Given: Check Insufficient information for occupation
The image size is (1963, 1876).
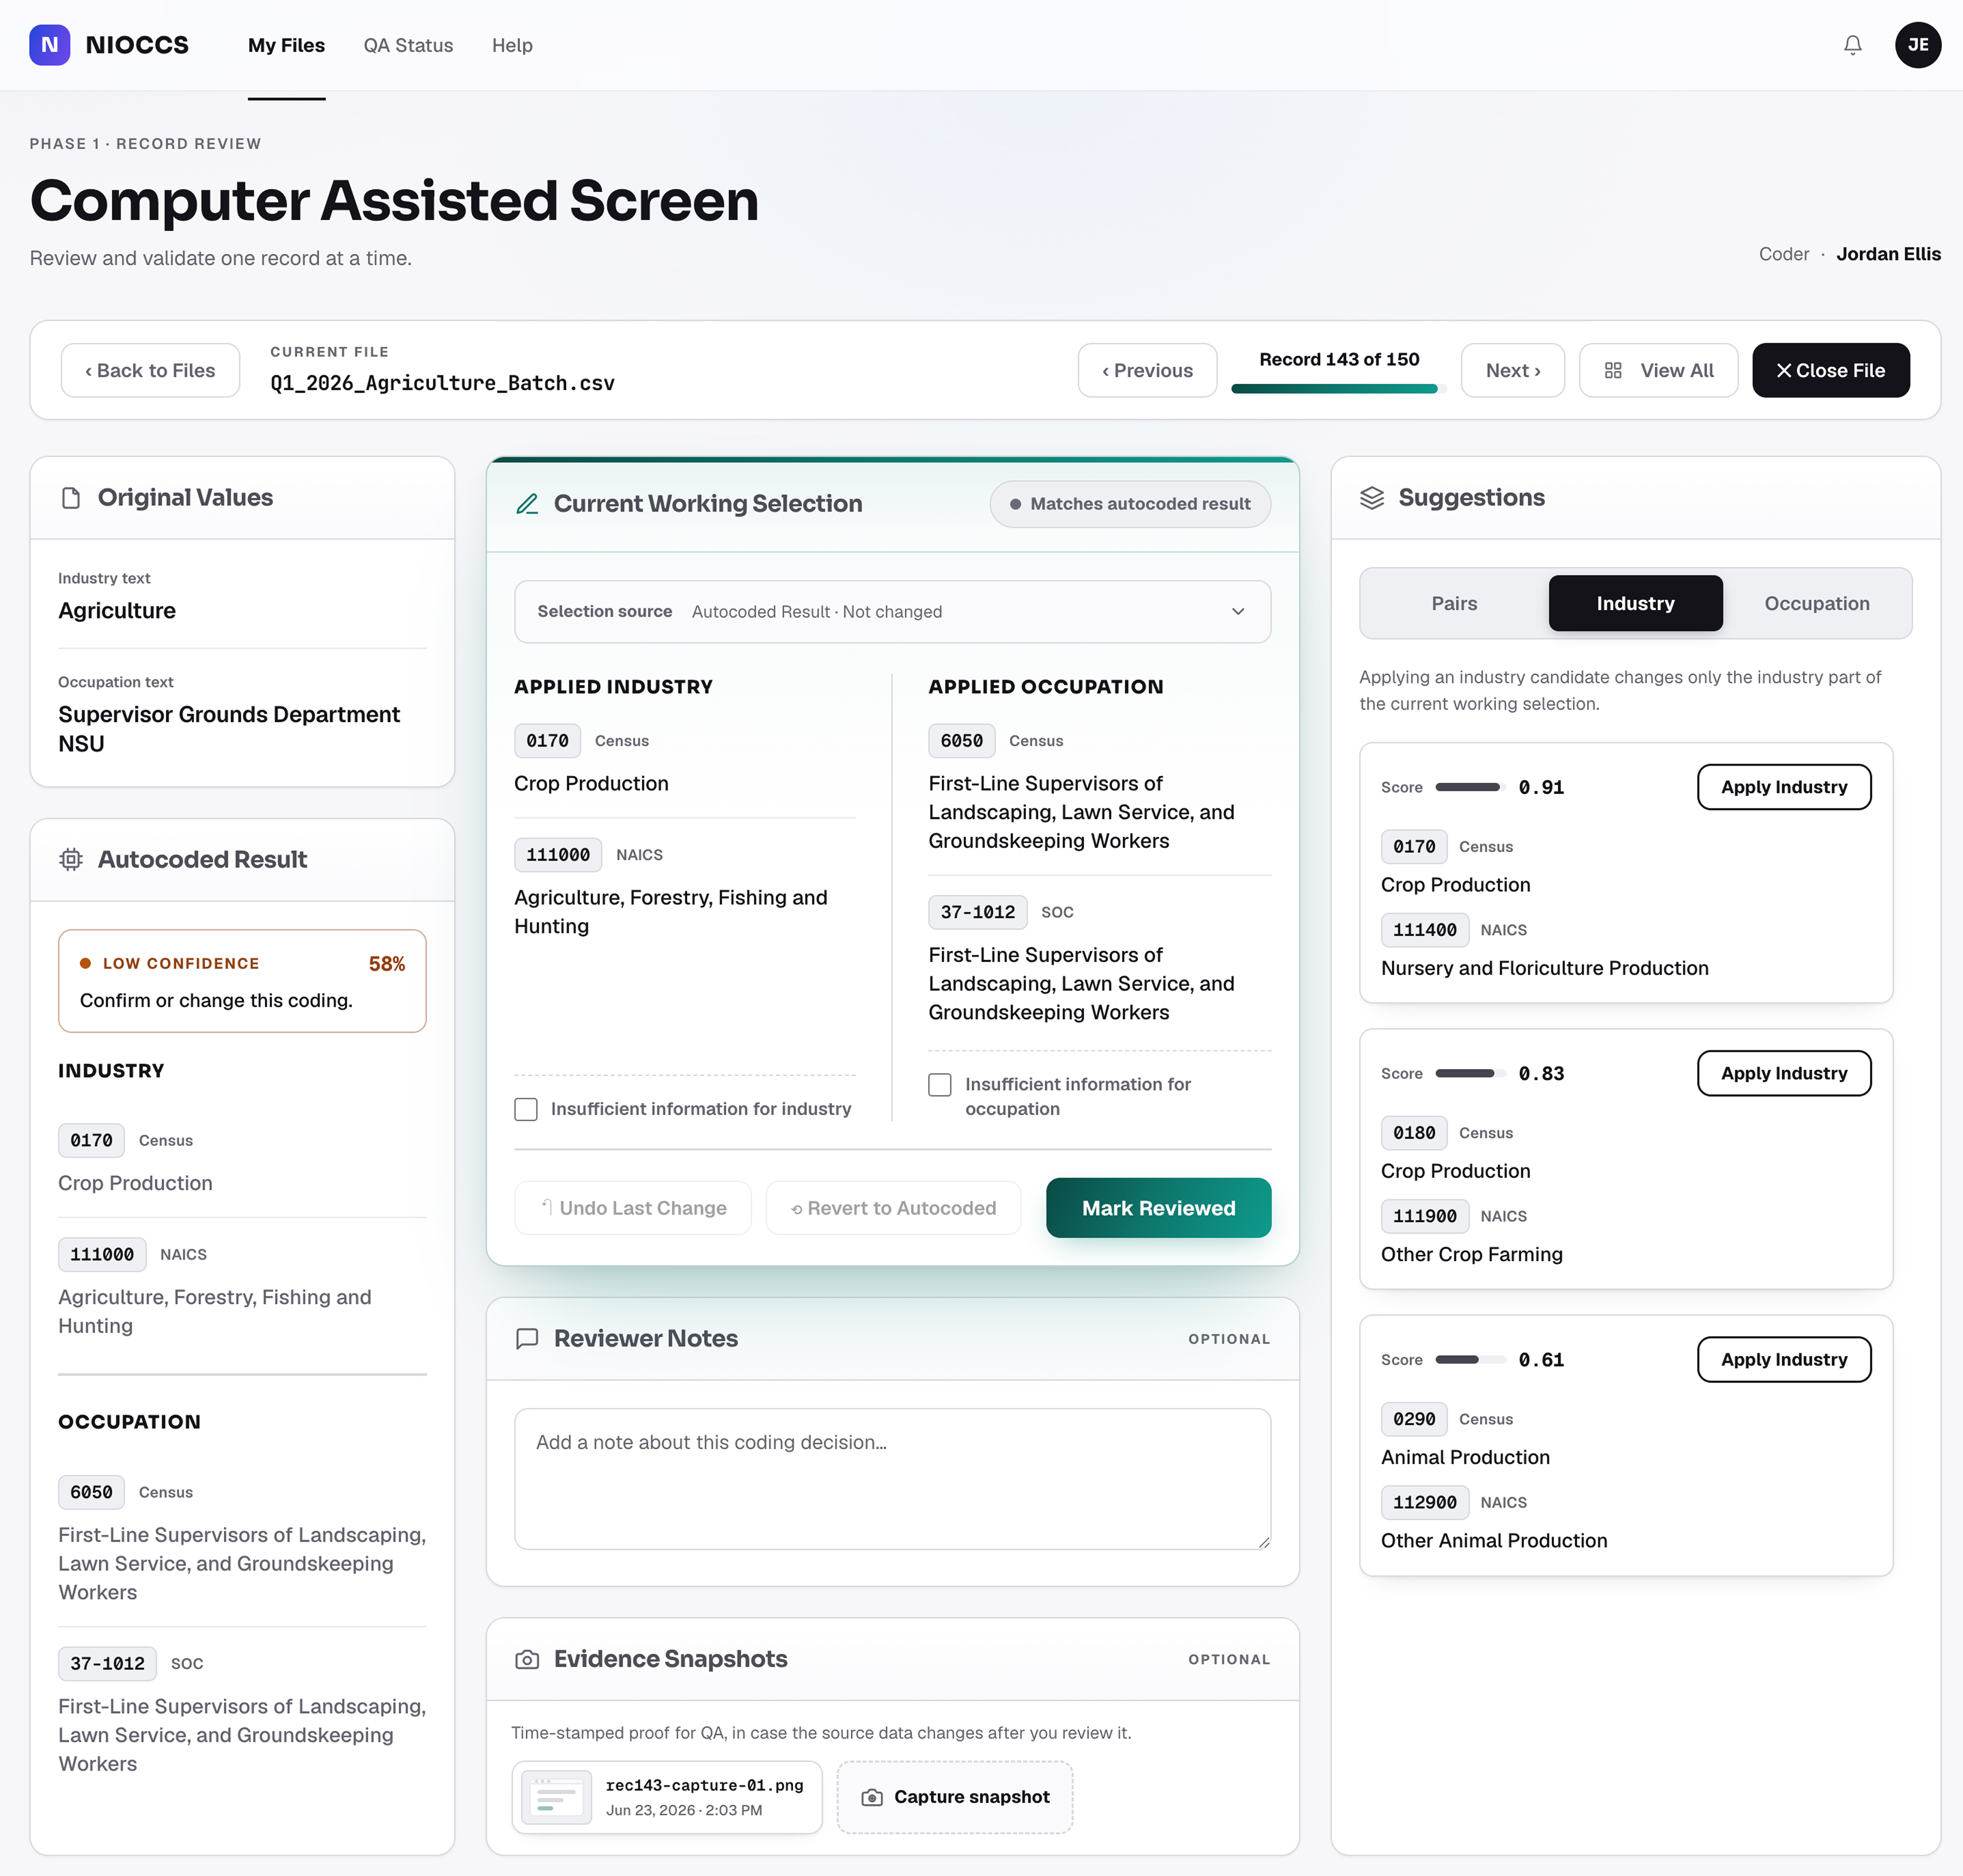Looking at the screenshot, I should click(x=940, y=1085).
